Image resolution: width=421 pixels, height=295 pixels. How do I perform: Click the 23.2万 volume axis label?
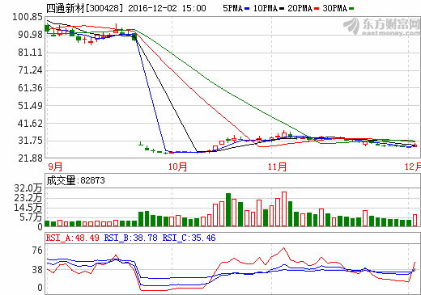tap(28, 198)
